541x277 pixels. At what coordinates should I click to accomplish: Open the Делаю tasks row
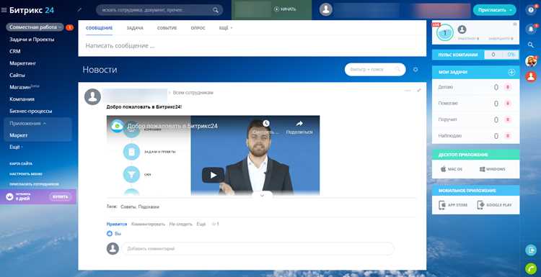point(475,87)
